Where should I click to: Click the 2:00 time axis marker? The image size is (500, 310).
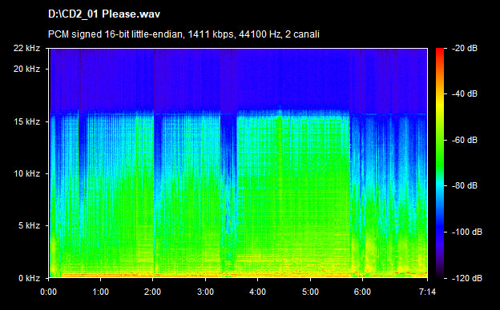click(x=152, y=292)
